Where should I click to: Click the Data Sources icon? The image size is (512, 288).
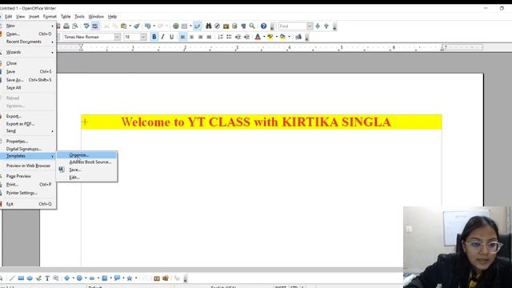pos(234,26)
